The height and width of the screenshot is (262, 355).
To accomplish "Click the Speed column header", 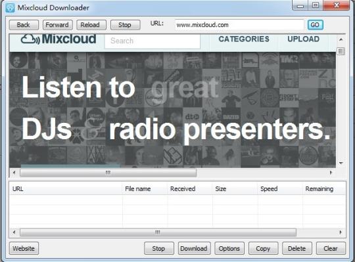I will tap(280, 188).
